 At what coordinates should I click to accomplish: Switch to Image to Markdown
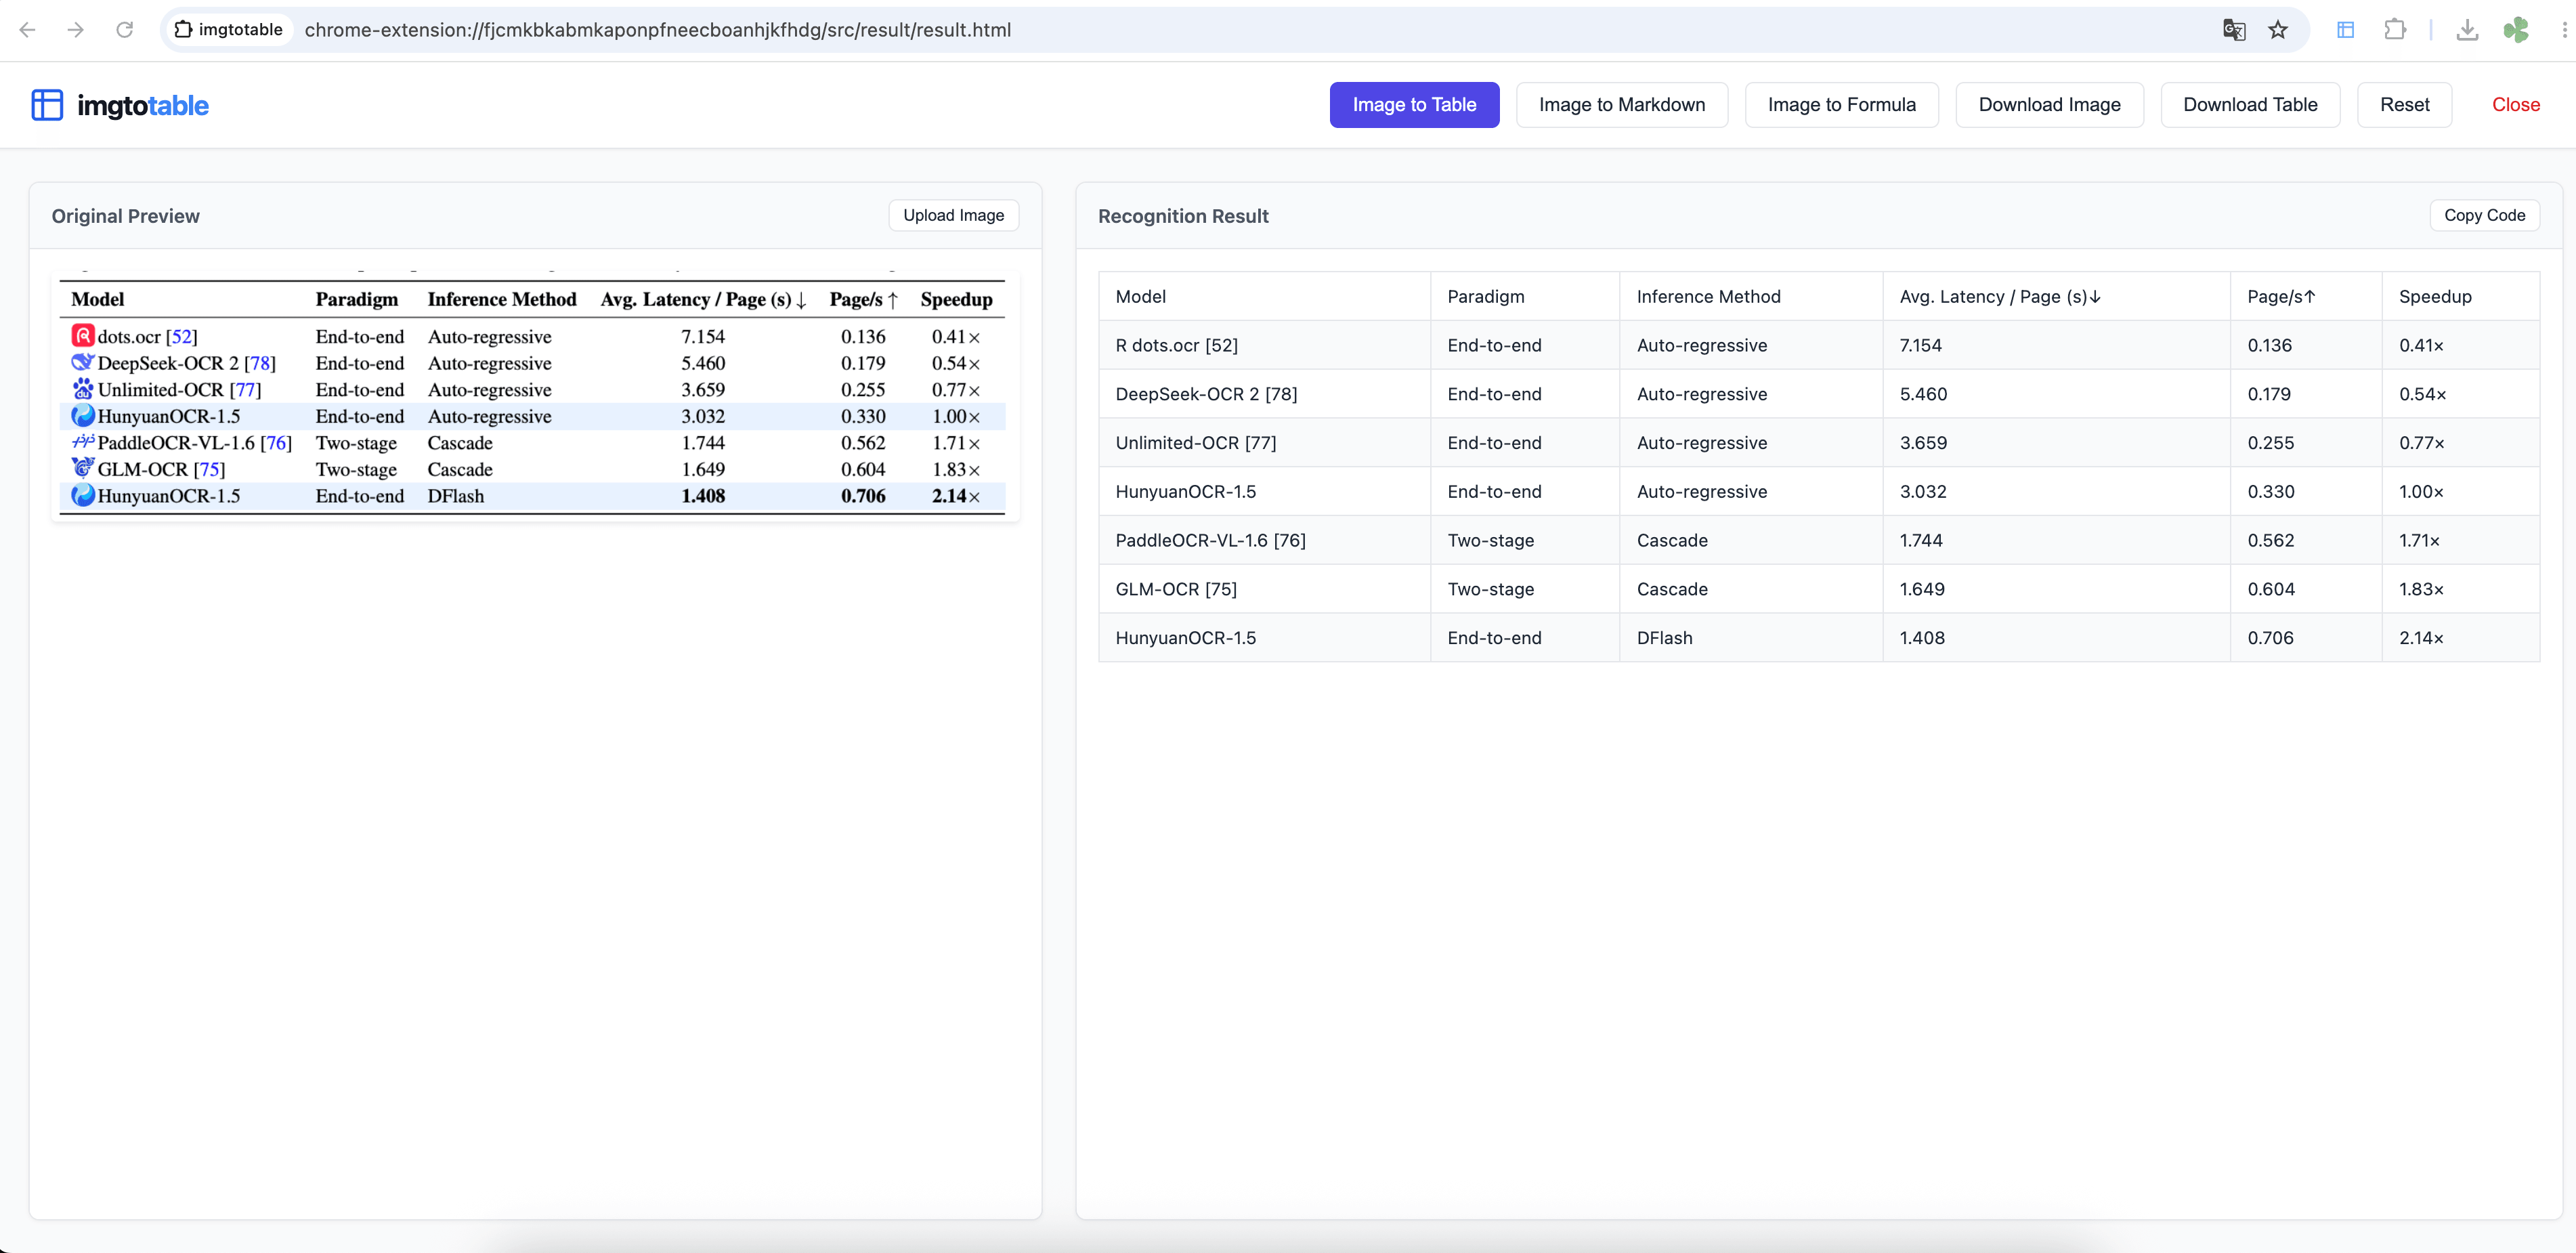coord(1621,105)
